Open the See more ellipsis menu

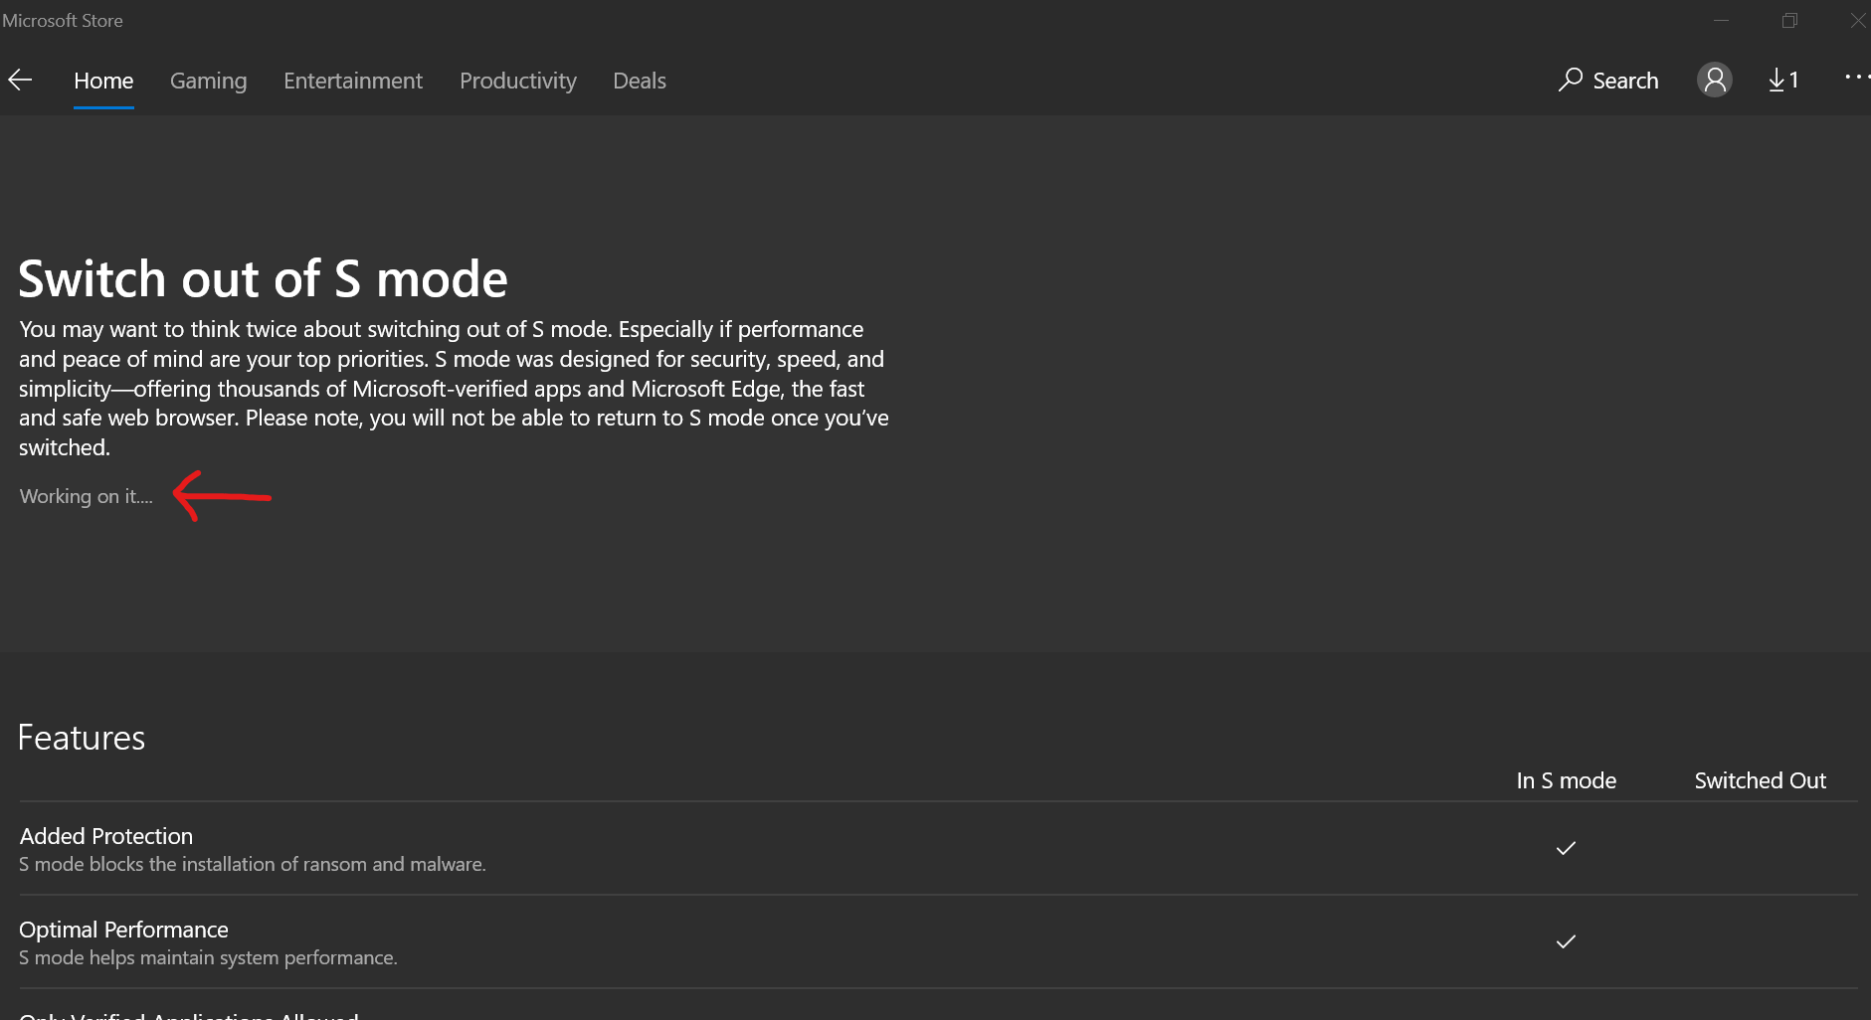1857,77
